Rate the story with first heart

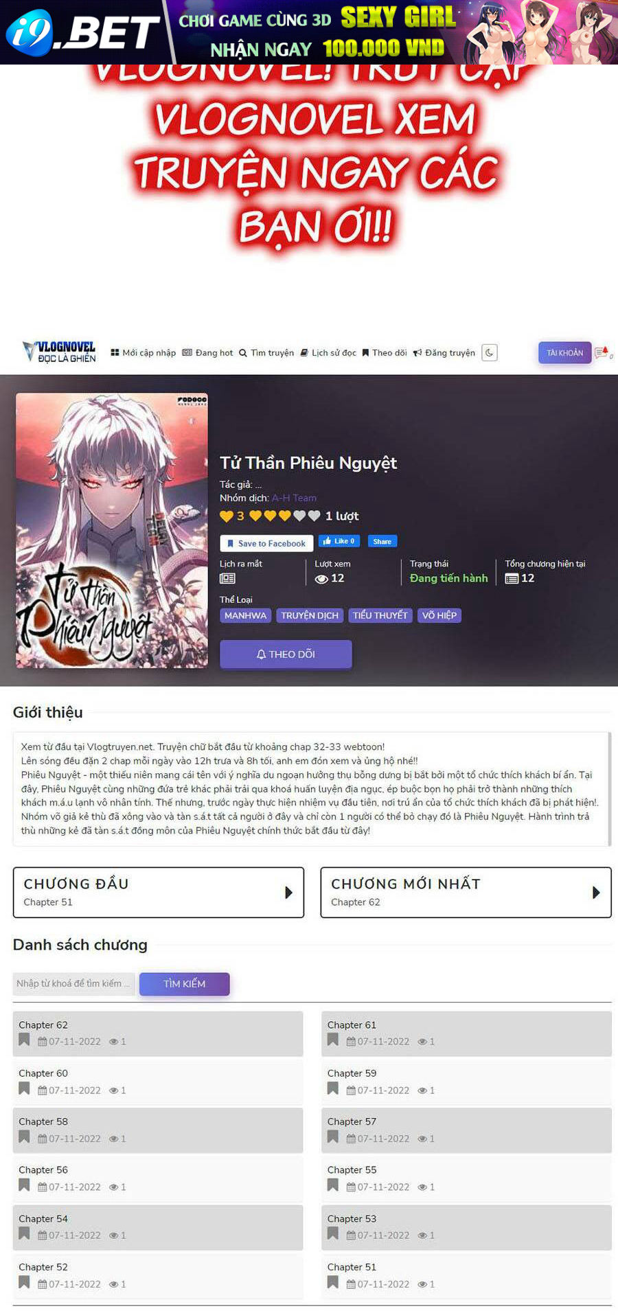click(255, 516)
